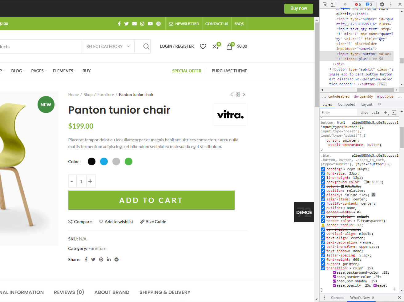
Task: Click the YouTube icon in green bar
Action: (150, 24)
